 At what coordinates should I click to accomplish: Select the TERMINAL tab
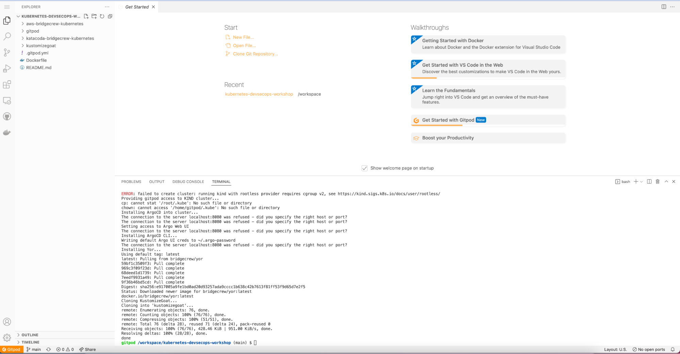pos(221,182)
